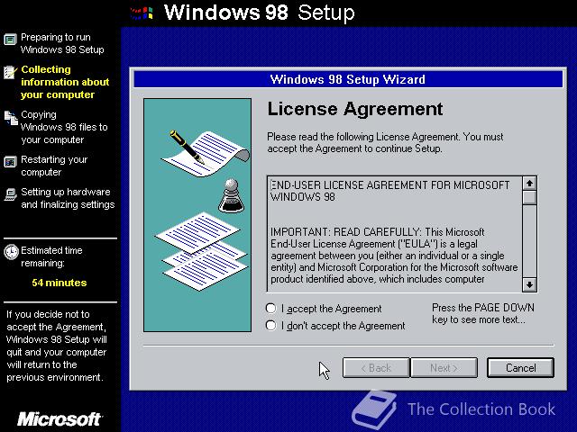Click the pen and paper wizard illustration
The image size is (577, 432).
coord(205,153)
